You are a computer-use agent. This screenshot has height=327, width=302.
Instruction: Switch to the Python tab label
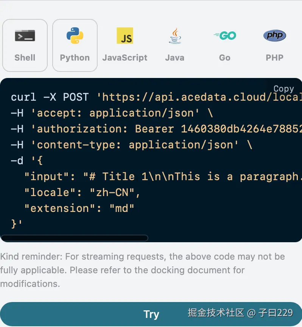pos(75,58)
